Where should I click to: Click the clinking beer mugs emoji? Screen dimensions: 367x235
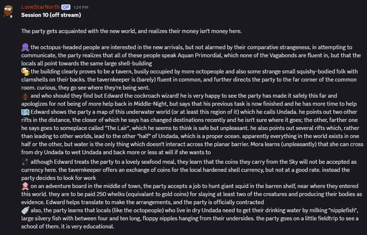point(25,72)
